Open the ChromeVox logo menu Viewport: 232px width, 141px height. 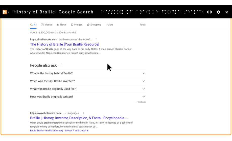point(6,12)
